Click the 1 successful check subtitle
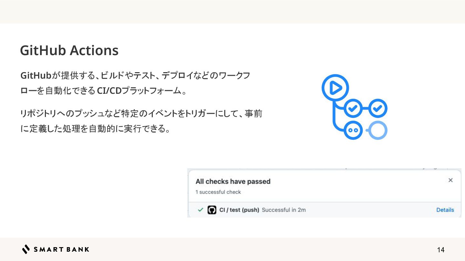The height and width of the screenshot is (261, 465). (x=218, y=192)
